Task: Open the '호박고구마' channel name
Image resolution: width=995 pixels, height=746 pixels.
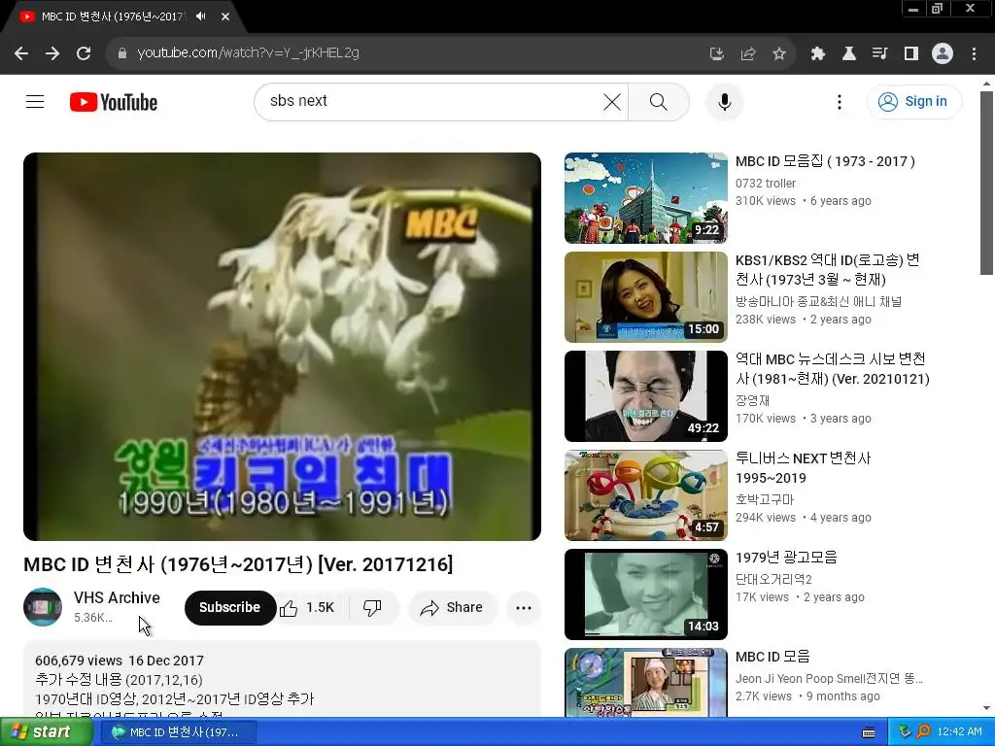Action: point(765,499)
